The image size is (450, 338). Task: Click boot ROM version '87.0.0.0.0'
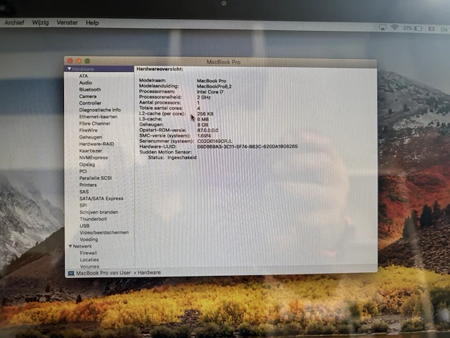pos(208,130)
